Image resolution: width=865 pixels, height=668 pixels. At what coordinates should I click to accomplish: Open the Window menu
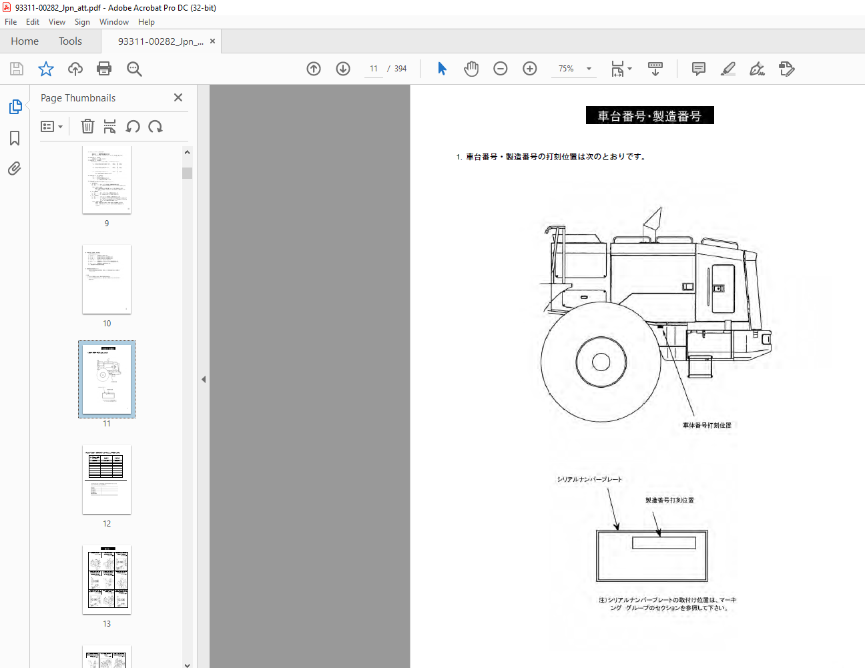click(x=114, y=22)
